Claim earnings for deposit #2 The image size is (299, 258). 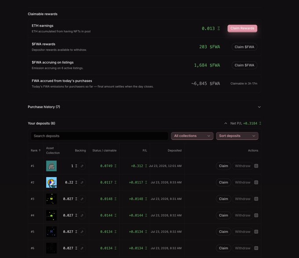click(x=223, y=183)
